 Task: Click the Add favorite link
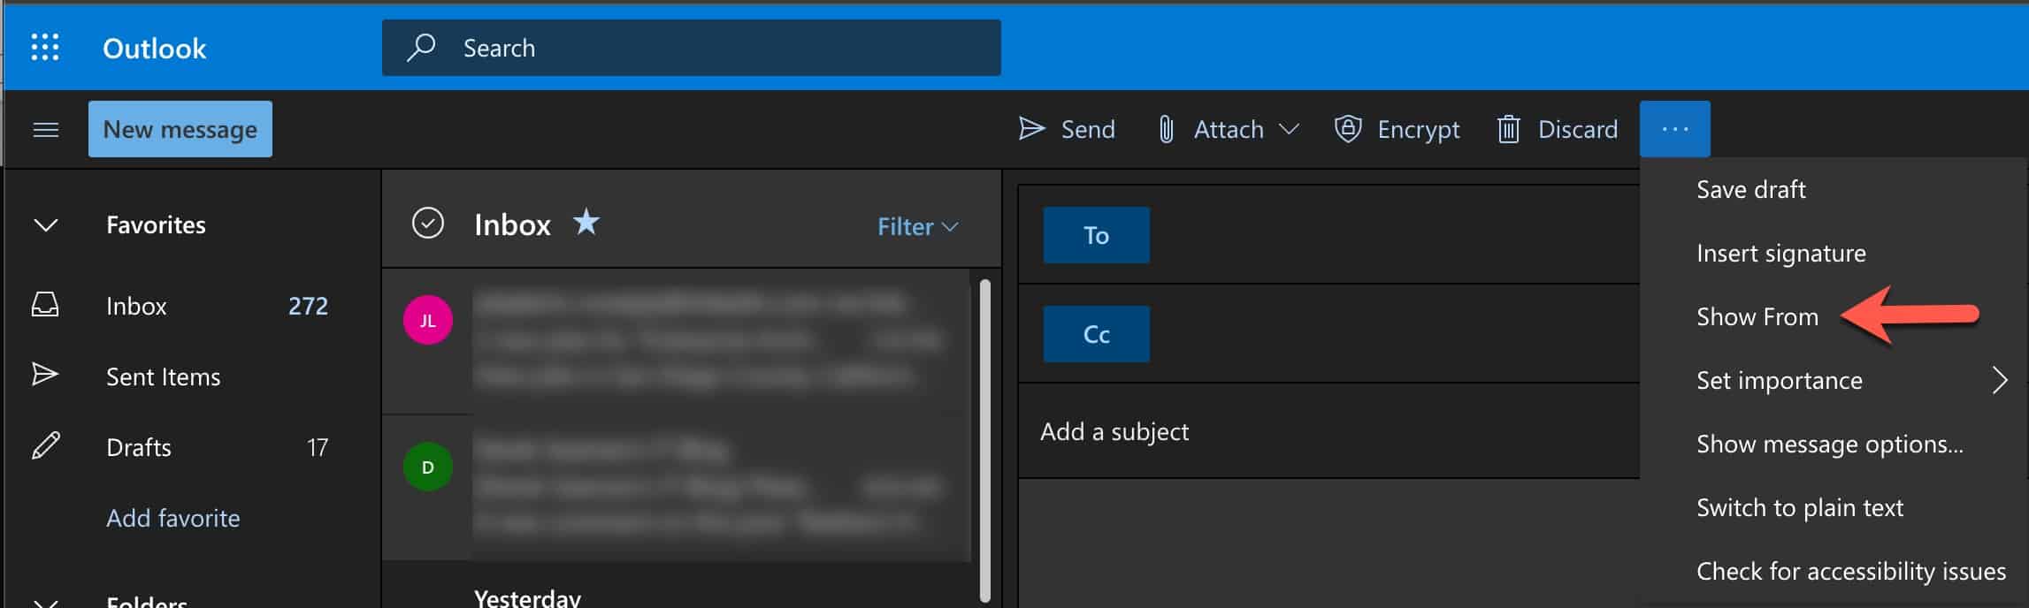pos(172,518)
